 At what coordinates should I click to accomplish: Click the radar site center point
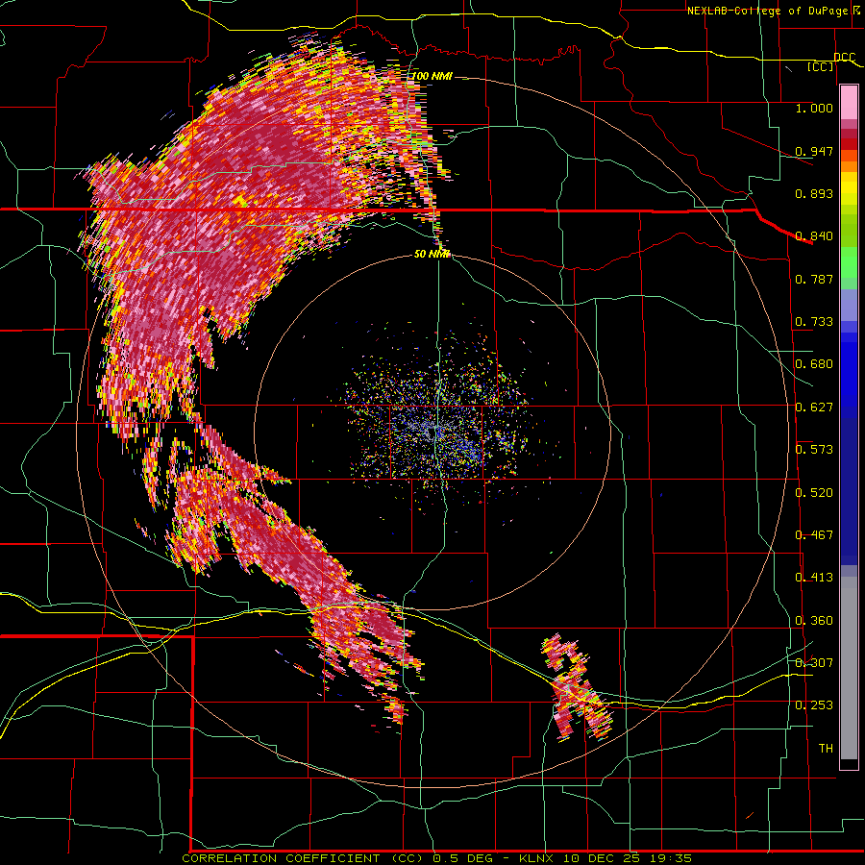pyautogui.click(x=434, y=433)
